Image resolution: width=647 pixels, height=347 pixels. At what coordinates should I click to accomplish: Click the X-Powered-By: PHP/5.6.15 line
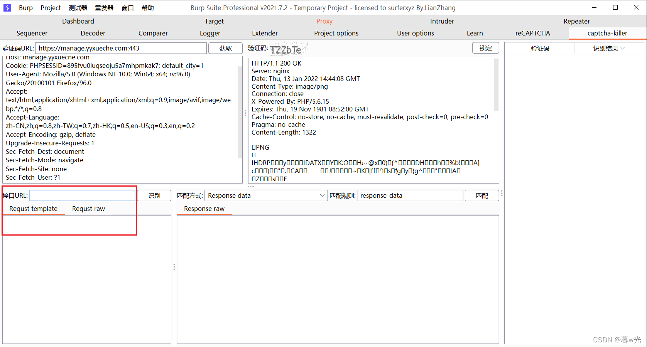pyautogui.click(x=290, y=101)
